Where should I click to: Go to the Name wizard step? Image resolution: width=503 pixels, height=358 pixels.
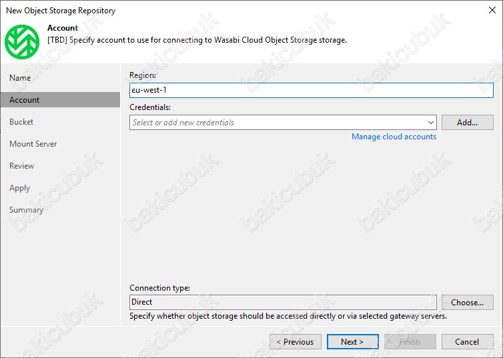click(x=20, y=78)
